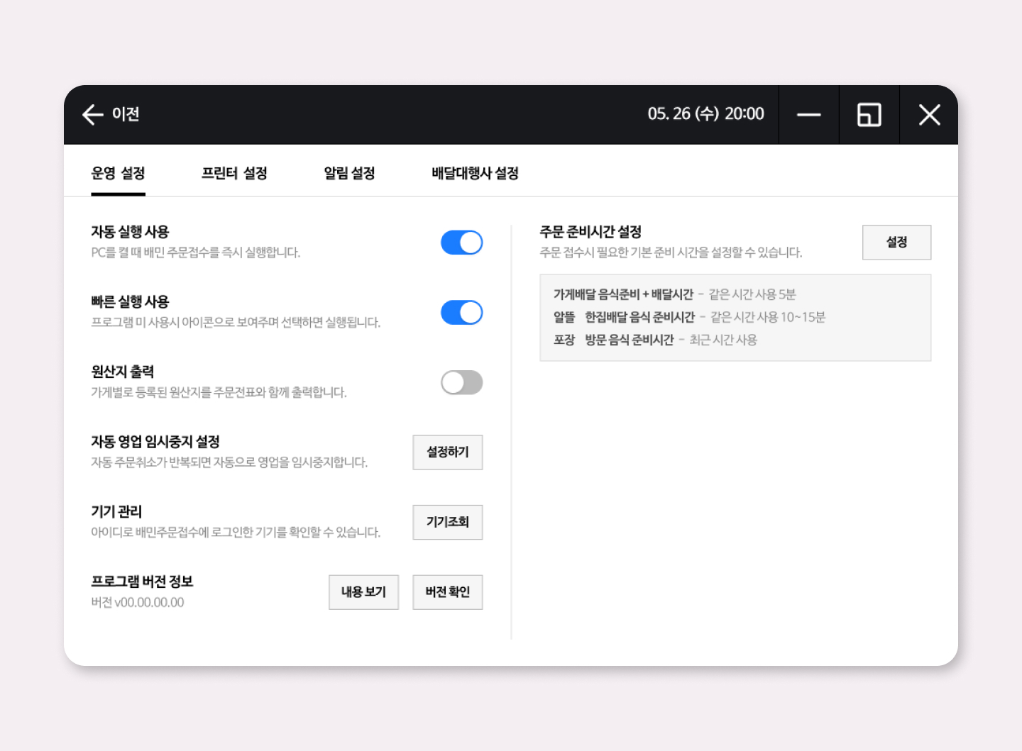
Task: Click the date and time 05. 26 (수) 20:00
Action: [705, 114]
